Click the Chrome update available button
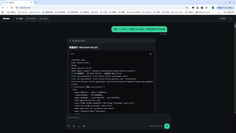This screenshot has height=133, width=236. (225, 8)
